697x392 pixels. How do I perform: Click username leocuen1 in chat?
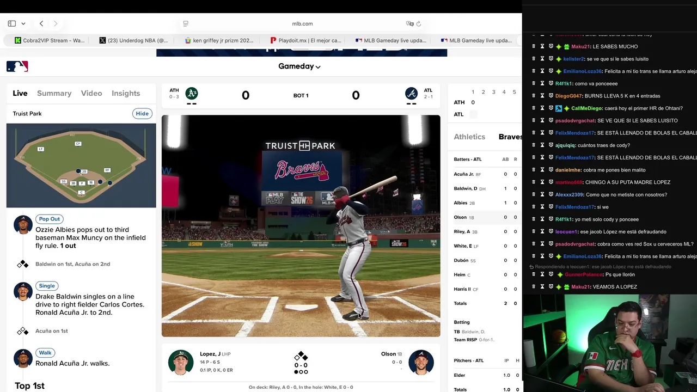click(x=566, y=231)
